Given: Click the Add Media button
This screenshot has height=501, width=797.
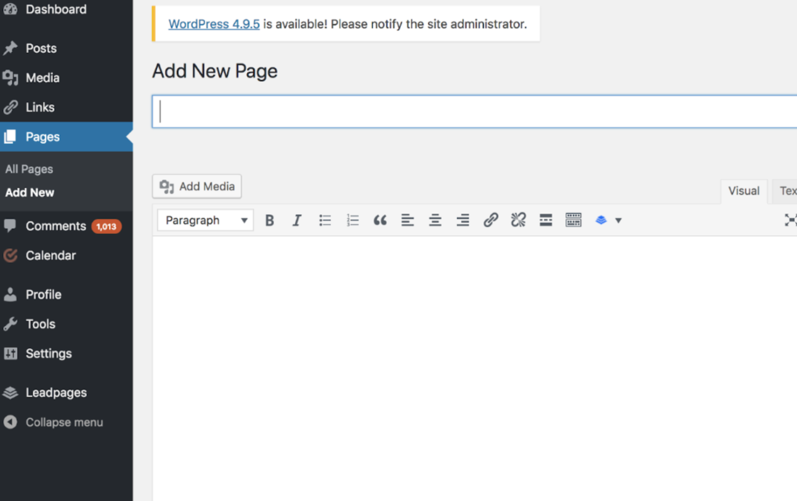Looking at the screenshot, I should pyautogui.click(x=197, y=186).
